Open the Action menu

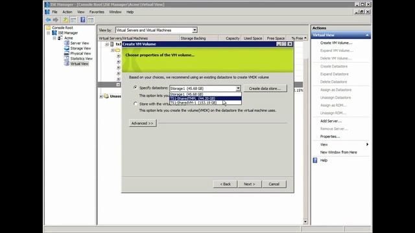tap(67, 12)
